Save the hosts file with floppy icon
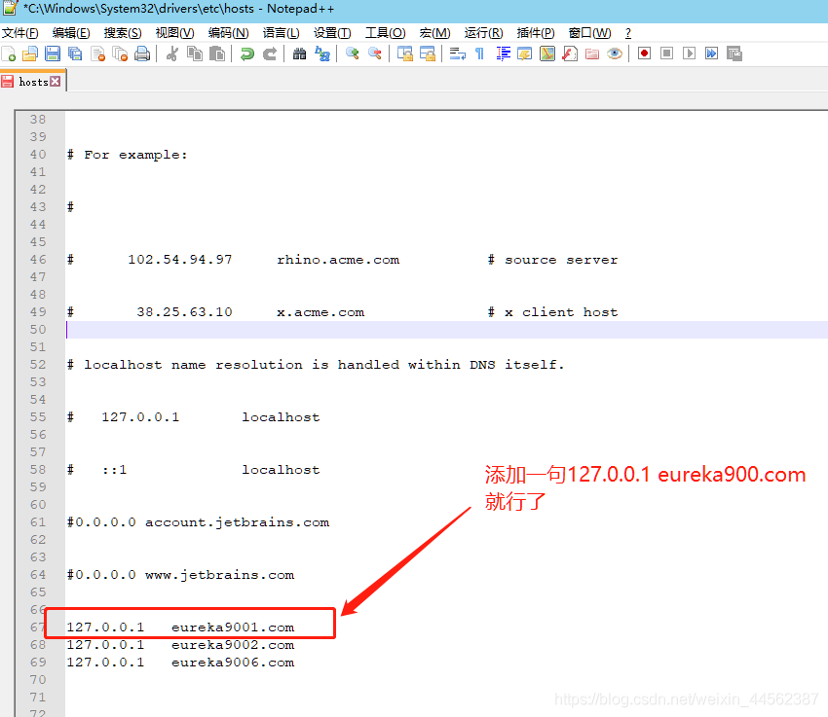This screenshot has height=717, width=828. point(53,54)
